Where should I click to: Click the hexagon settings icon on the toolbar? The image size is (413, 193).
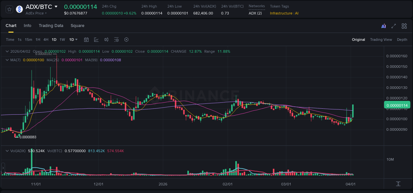pyautogui.click(x=126, y=40)
